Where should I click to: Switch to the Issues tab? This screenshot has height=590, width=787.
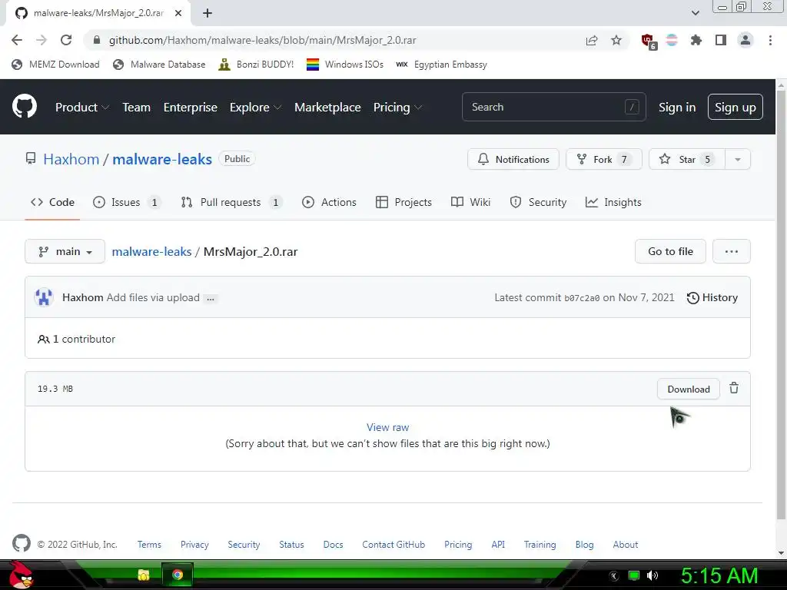tap(127, 202)
